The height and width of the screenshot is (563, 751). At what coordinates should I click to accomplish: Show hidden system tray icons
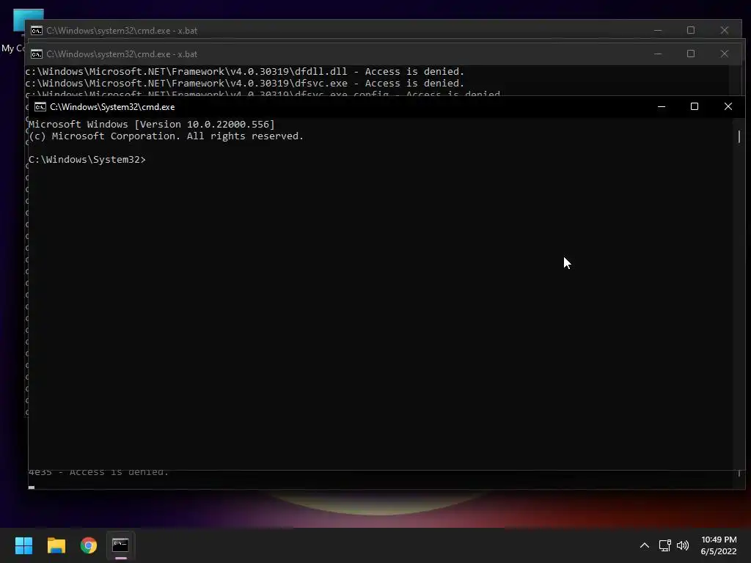click(645, 545)
